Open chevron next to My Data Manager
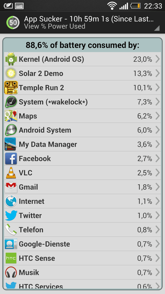The image size is (165, 294). click(157, 144)
